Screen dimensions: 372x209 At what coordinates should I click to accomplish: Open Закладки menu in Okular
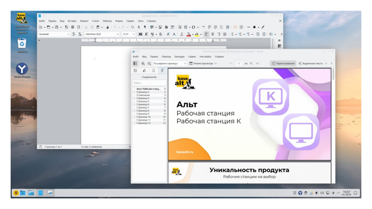[180, 57]
